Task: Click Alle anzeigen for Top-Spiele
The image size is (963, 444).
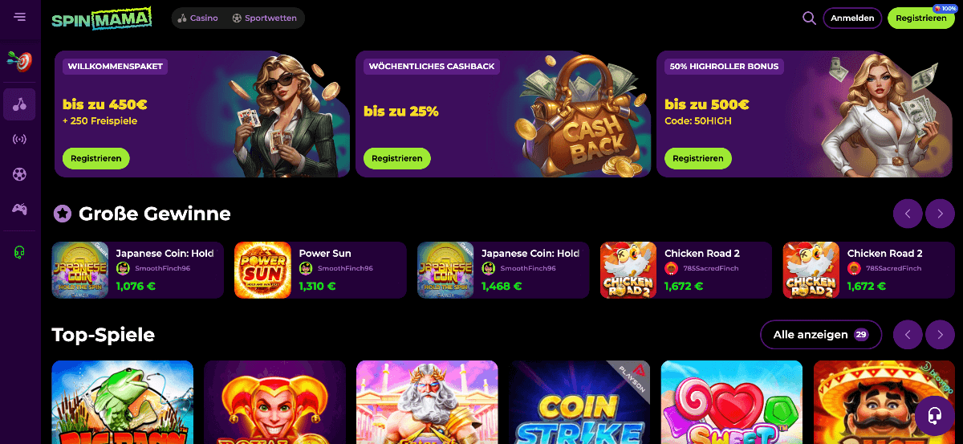Action: click(x=821, y=334)
